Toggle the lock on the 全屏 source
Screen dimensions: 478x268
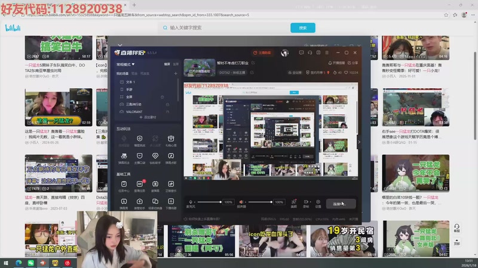(x=162, y=97)
